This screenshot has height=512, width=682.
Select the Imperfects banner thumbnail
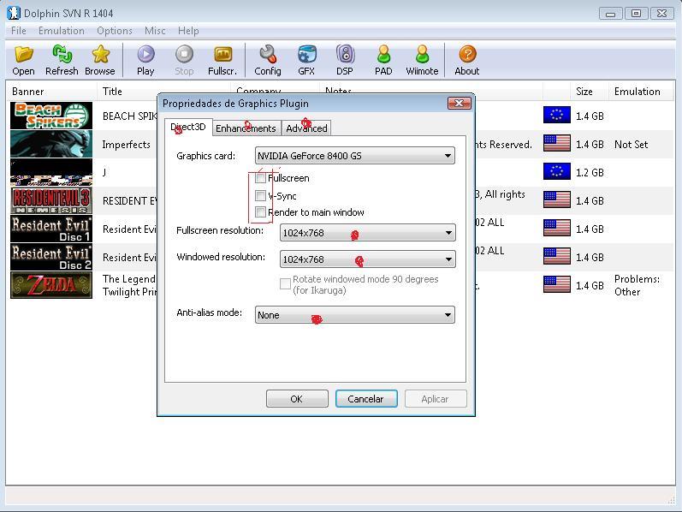coord(51,144)
